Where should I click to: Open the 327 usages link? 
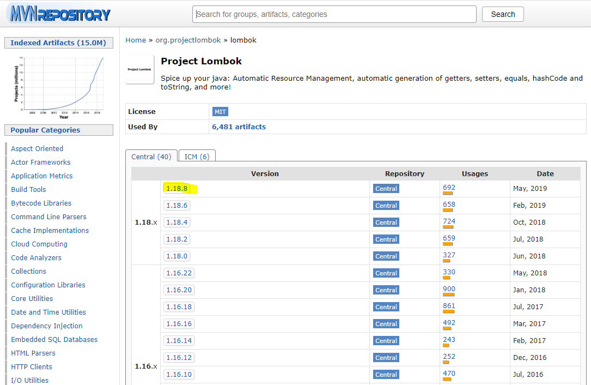[449, 256]
